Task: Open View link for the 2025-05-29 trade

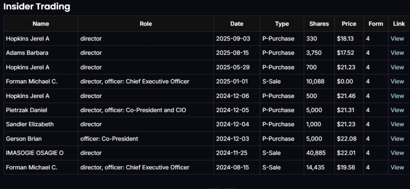Action: (x=397, y=67)
